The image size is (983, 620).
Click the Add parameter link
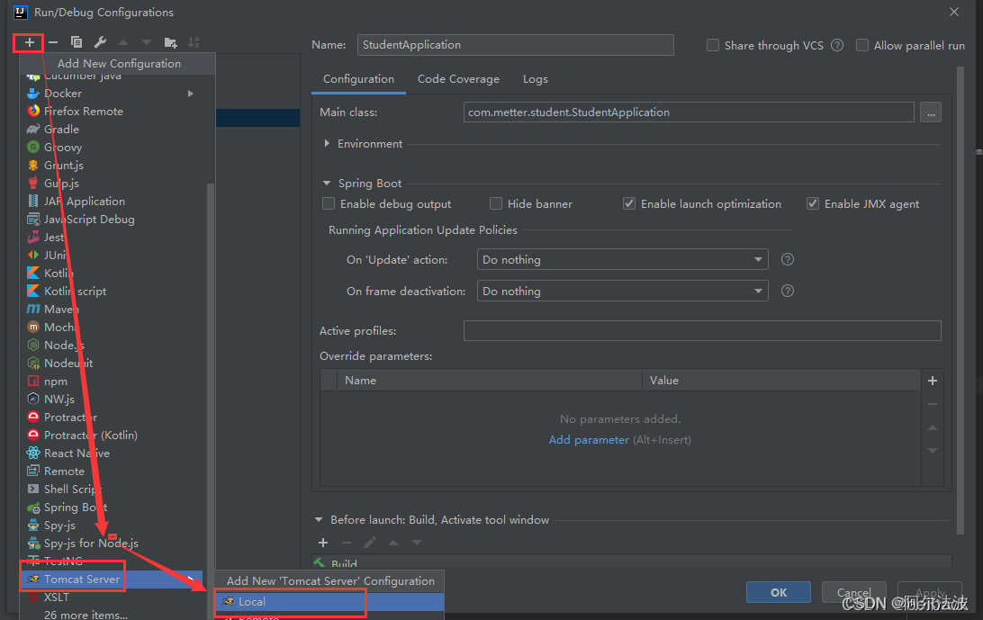(x=589, y=440)
